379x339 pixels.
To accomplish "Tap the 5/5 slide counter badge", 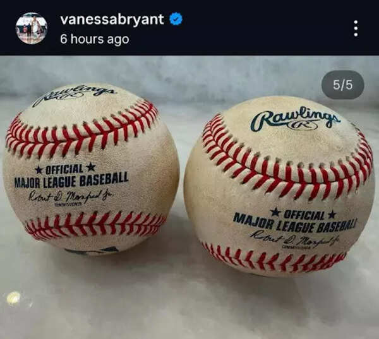I will (342, 85).
